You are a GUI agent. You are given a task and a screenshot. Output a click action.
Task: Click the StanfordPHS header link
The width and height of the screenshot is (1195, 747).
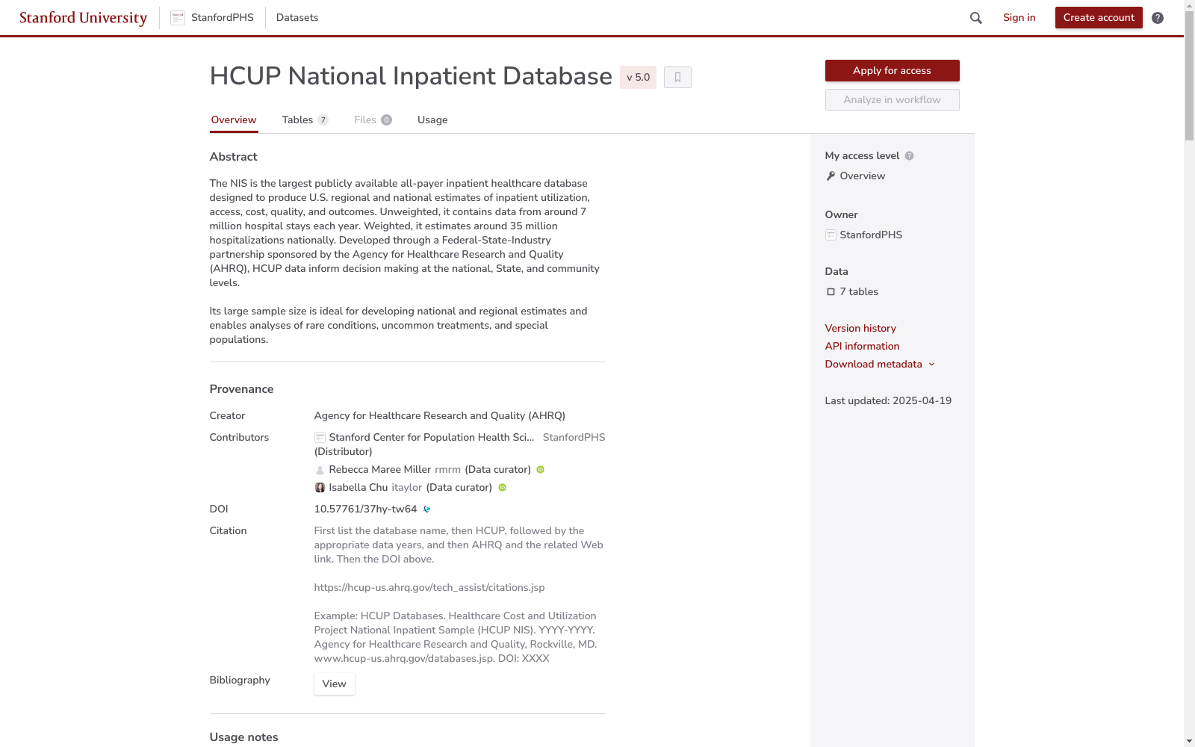[x=223, y=18]
